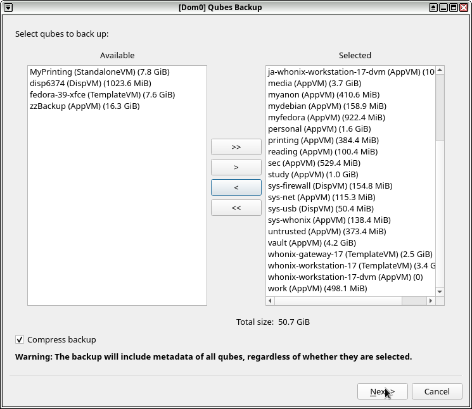
Task: Click the shade/roll-up window button
Action: tap(433, 8)
